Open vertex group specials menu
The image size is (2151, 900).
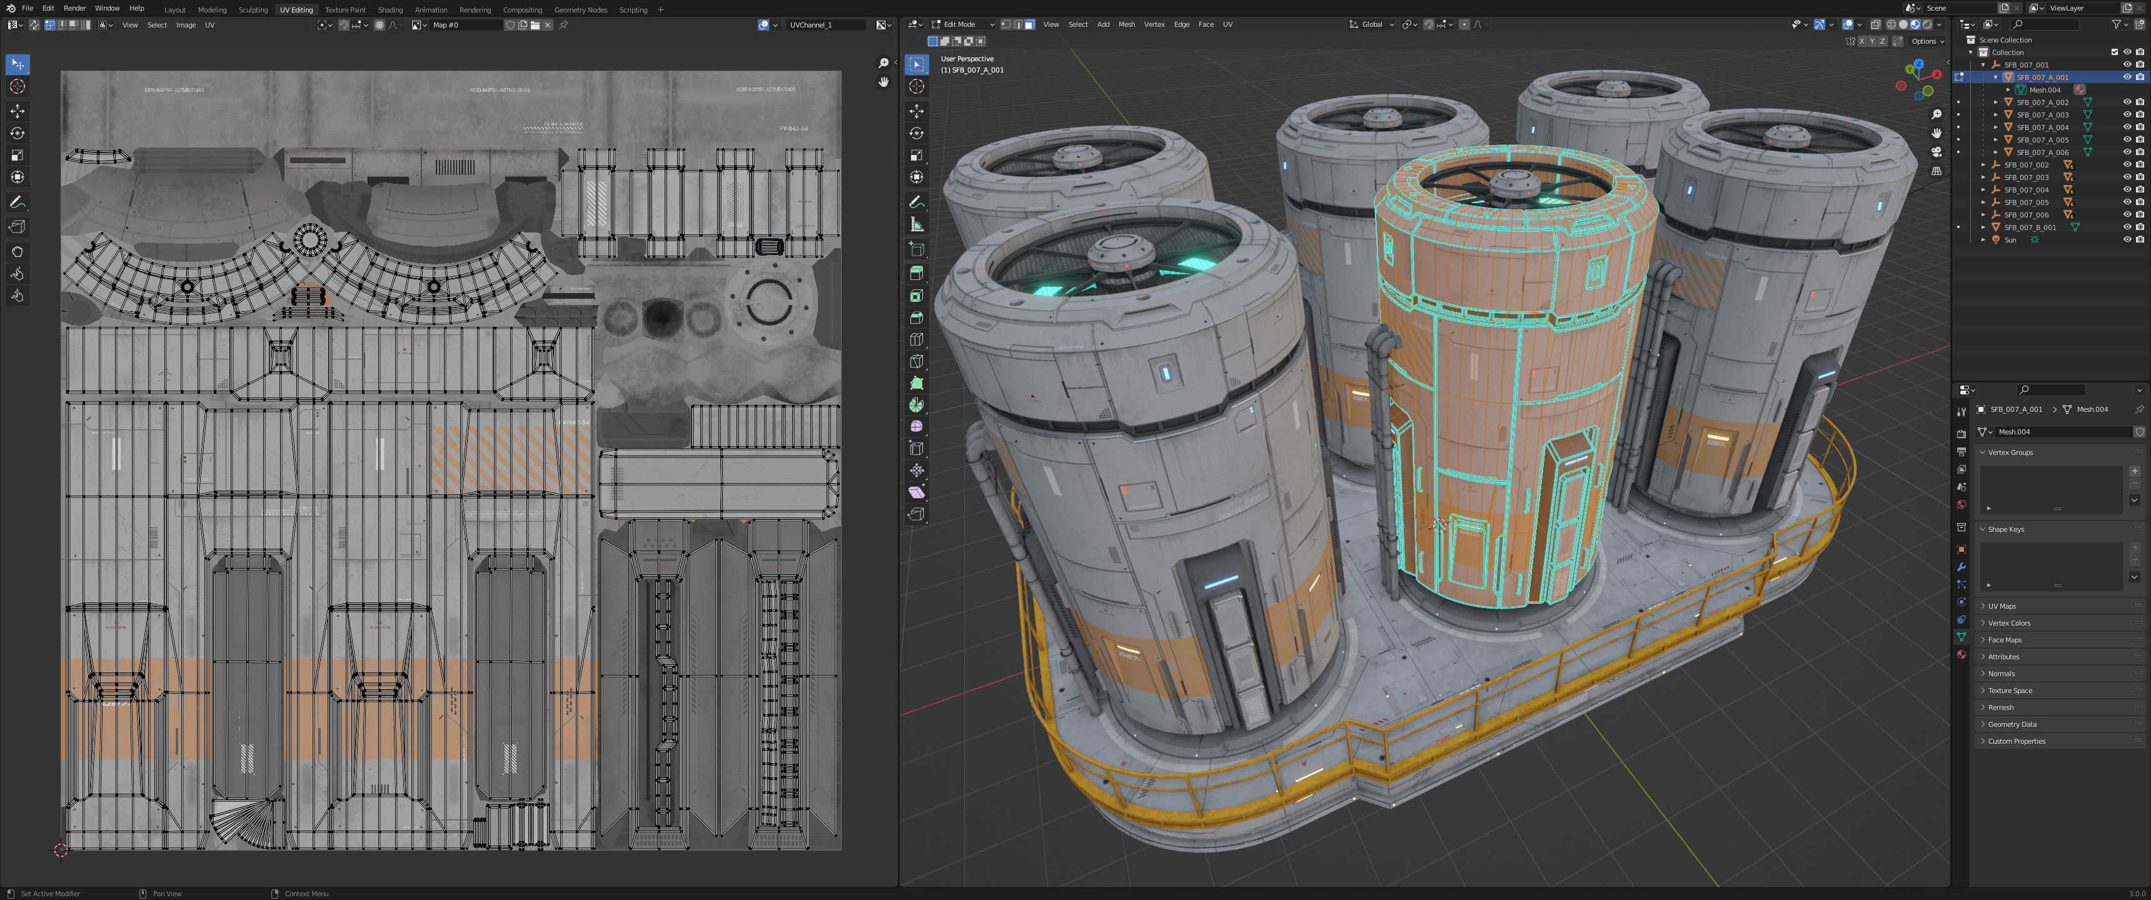click(2135, 500)
